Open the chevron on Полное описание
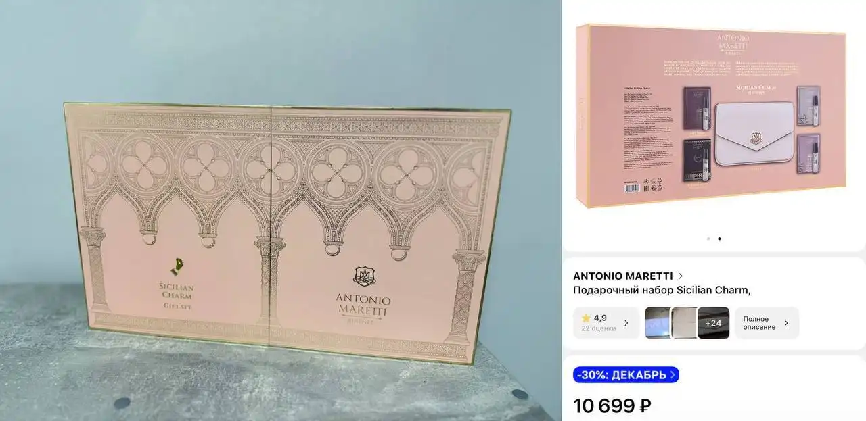The height and width of the screenshot is (421, 866). click(x=785, y=323)
